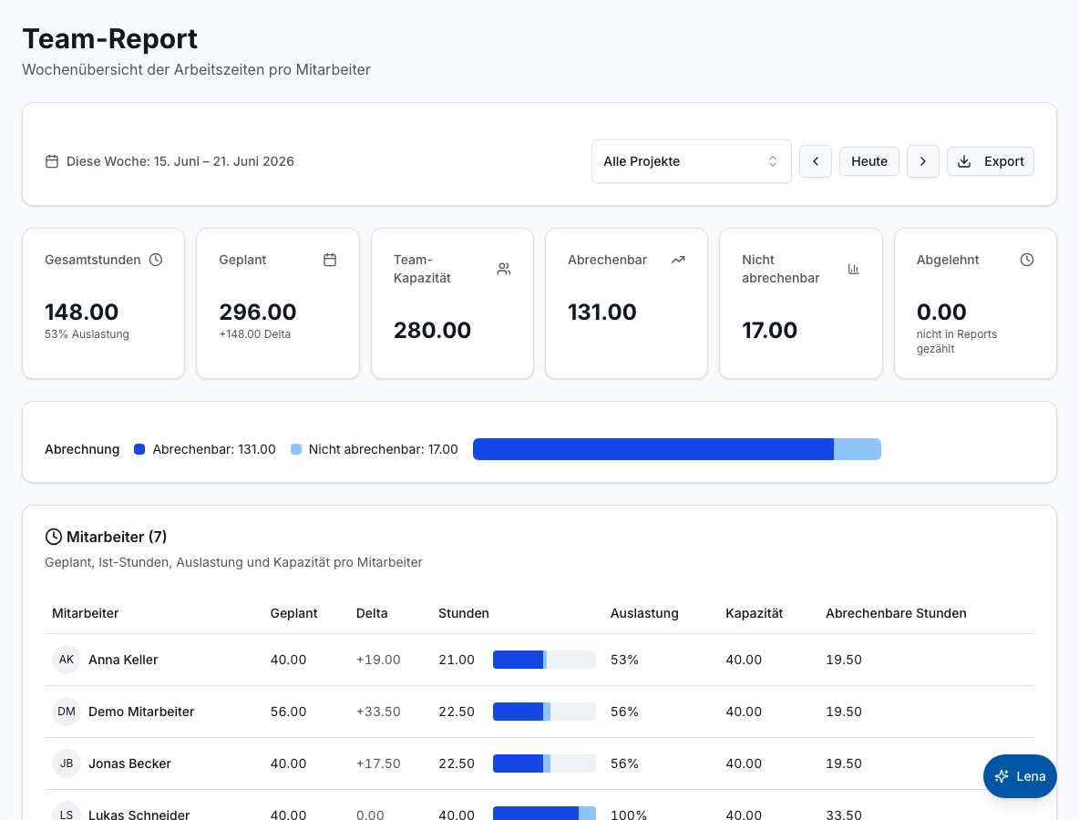Select the Anna Keller name
The height and width of the screenshot is (820, 1079).
[123, 660]
